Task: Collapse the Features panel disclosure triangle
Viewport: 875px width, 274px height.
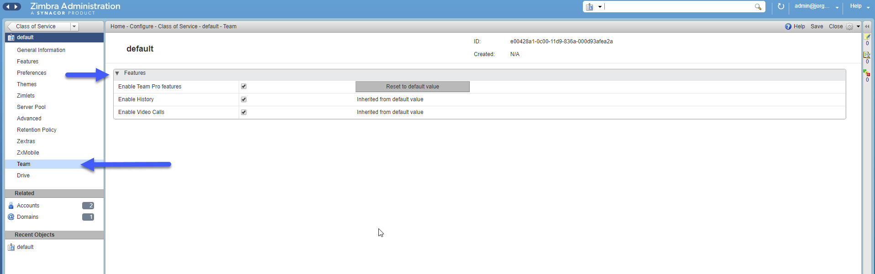Action: (117, 73)
